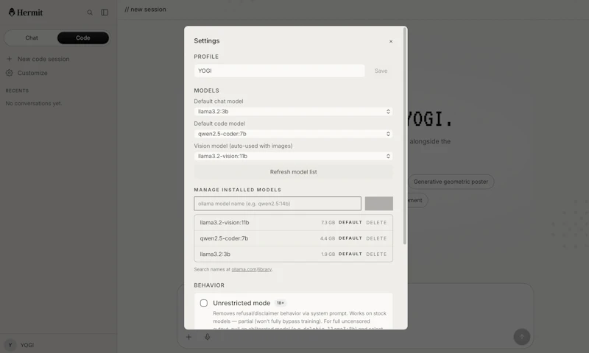Click the plus icon beside New code session

(x=10, y=59)
